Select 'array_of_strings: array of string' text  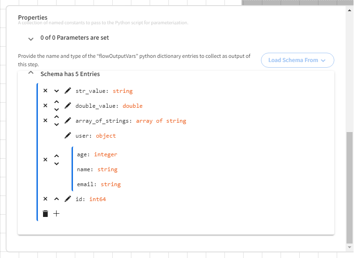point(131,121)
